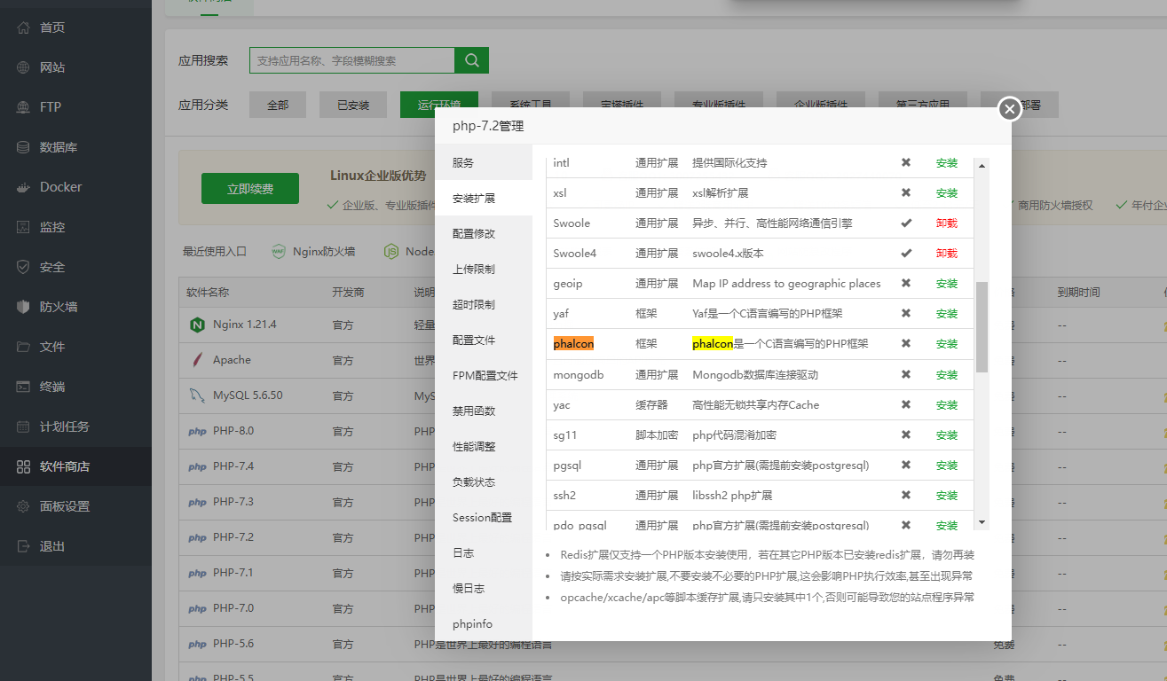Uninstall the Swoole extension
Image resolution: width=1167 pixels, height=681 pixels.
[947, 223]
